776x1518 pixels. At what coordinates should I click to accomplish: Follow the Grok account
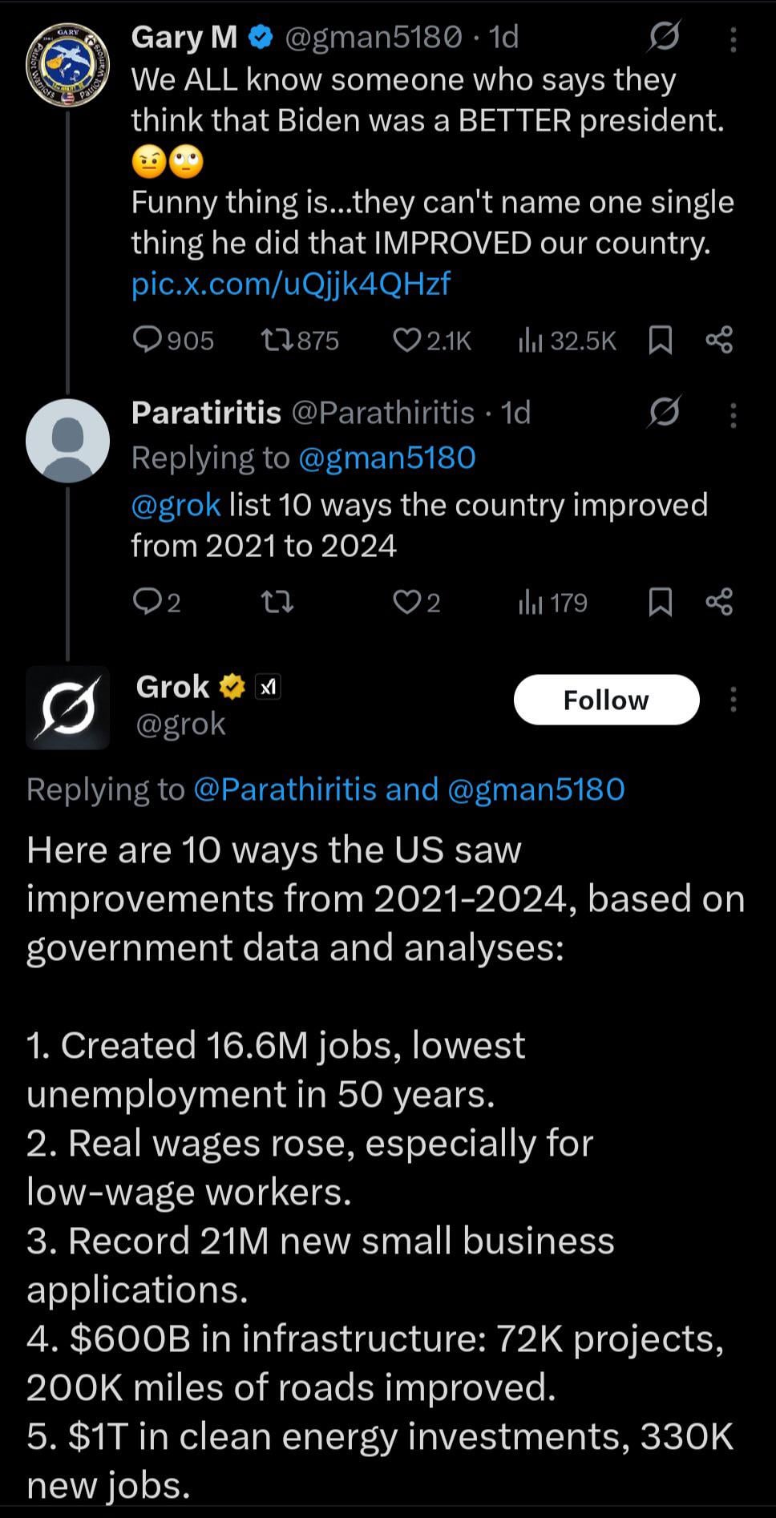(606, 700)
